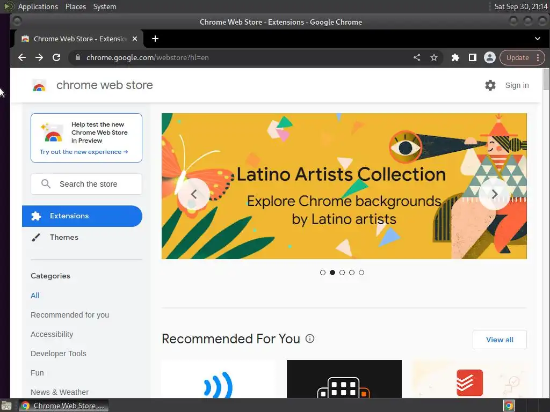The height and width of the screenshot is (412, 550).
Task: Select Recommended for you category
Action: click(70, 315)
